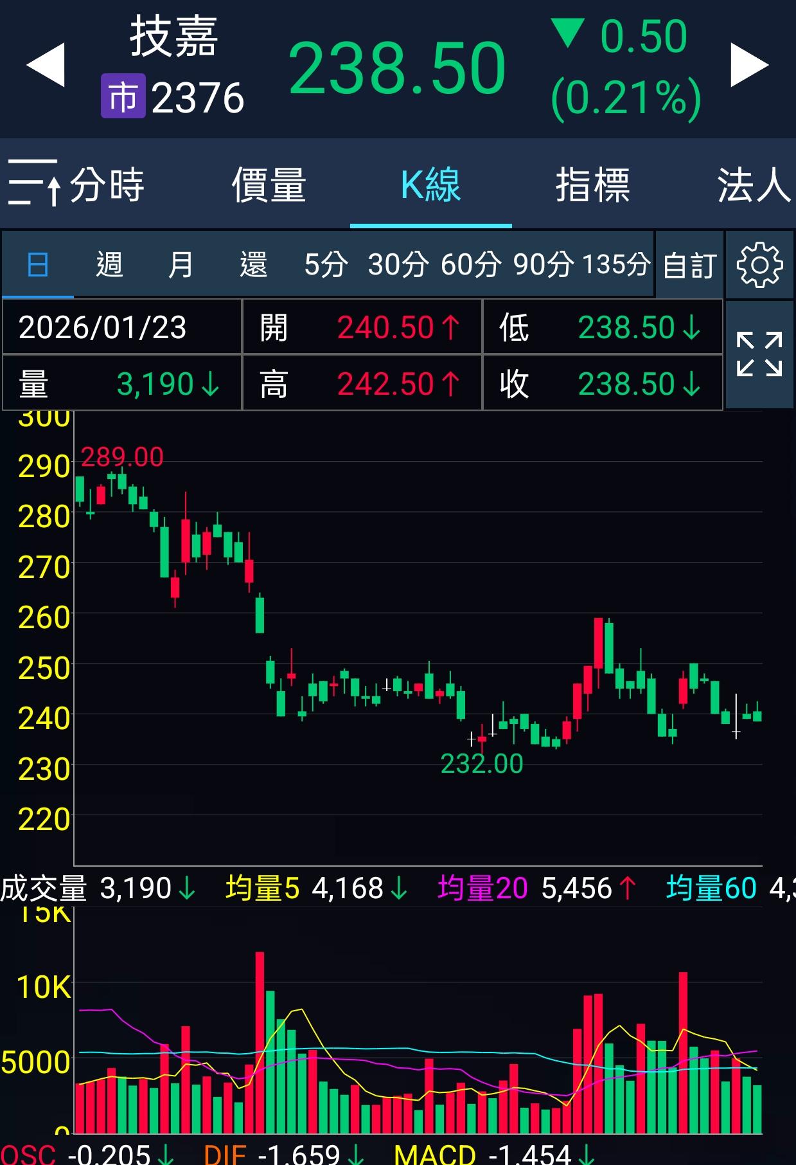Tap the latest candlestick with crosshair
The height and width of the screenshot is (1165, 796).
[736, 716]
